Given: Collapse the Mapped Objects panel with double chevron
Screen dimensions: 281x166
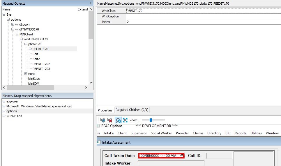Looking at the screenshot, I should pos(90,3).
